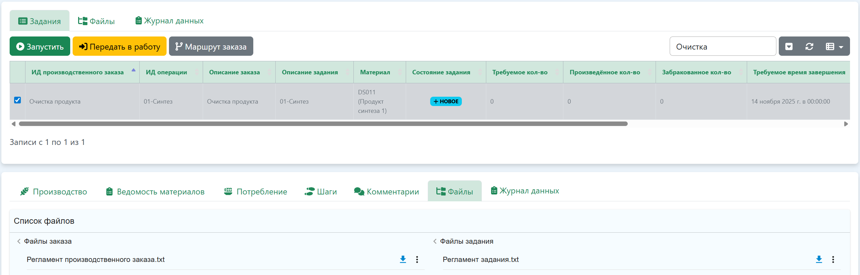
Task: Collapse the Файлы задания section
Action: (435, 241)
